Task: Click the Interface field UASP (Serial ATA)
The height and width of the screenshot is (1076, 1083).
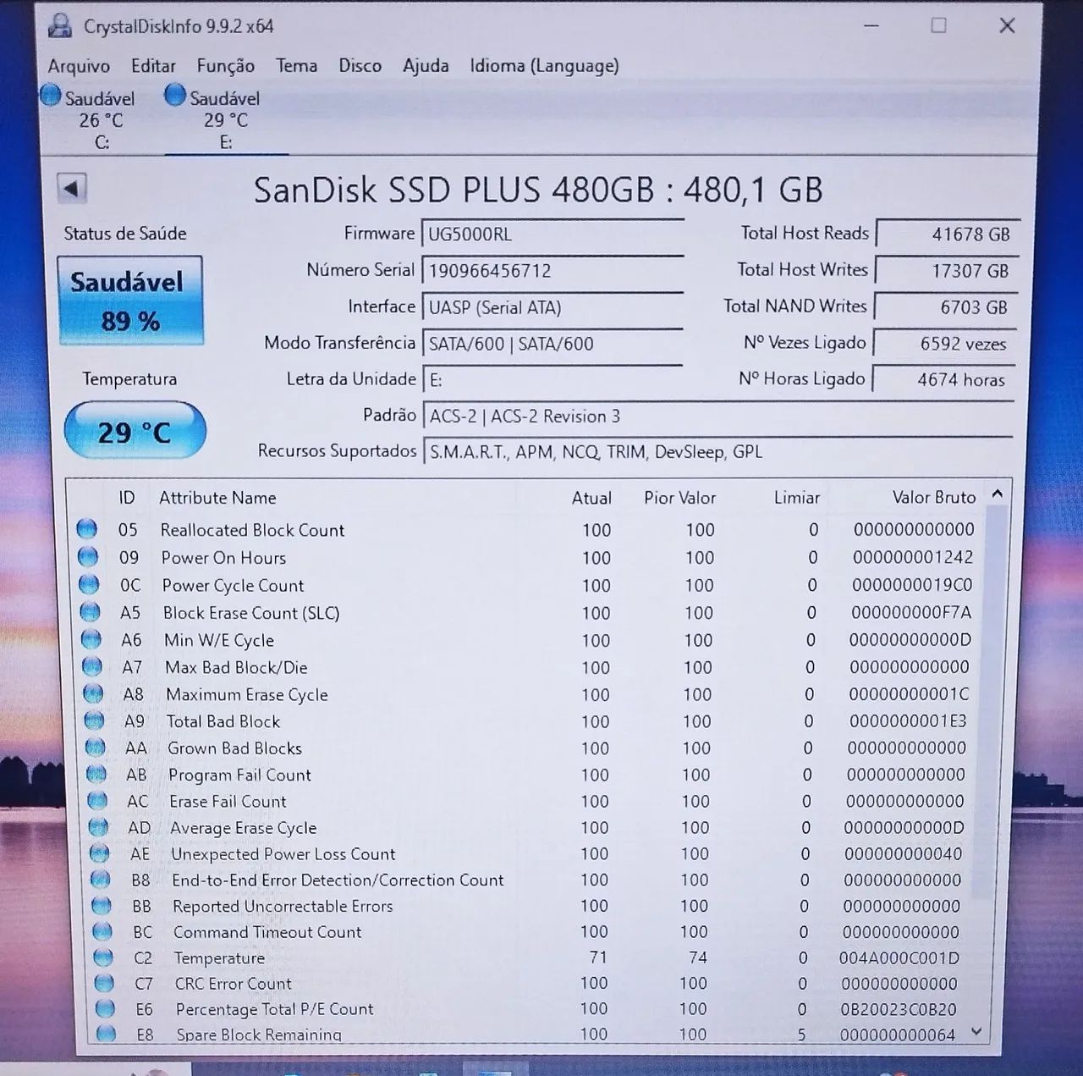Action: pos(552,307)
